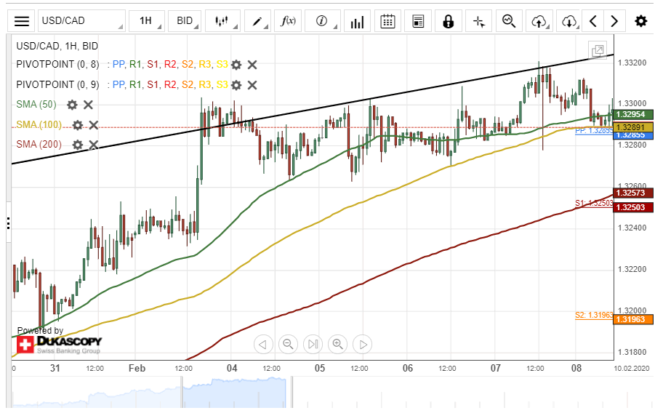Click the S2: 1.31963 pivot label

[594, 315]
